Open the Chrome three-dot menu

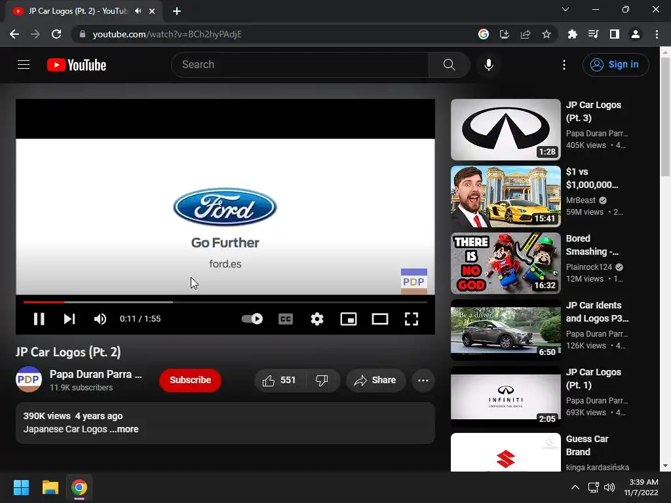point(657,34)
